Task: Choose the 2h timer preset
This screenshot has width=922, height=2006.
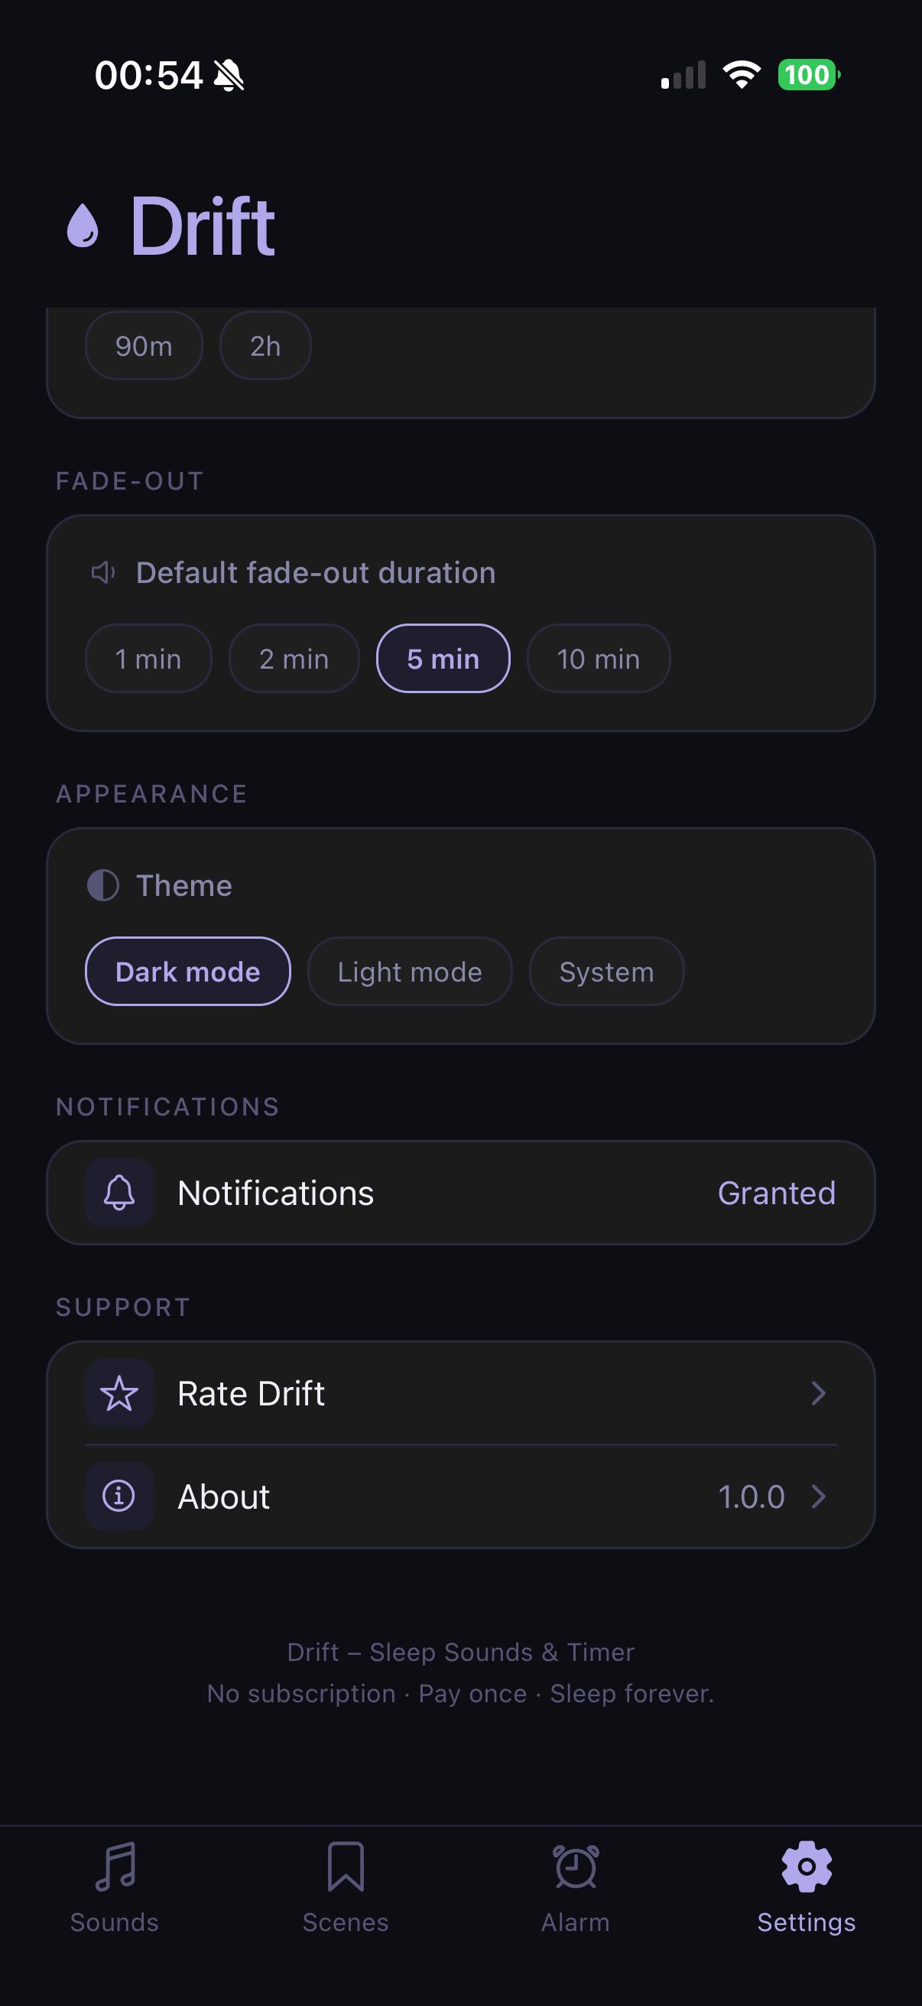Action: coord(265,346)
